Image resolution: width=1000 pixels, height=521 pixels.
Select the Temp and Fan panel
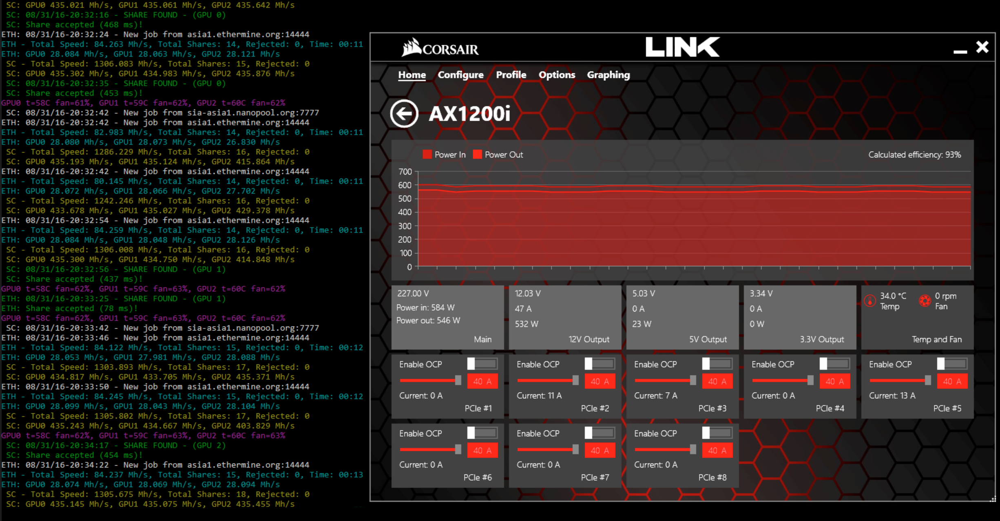pyautogui.click(x=917, y=317)
